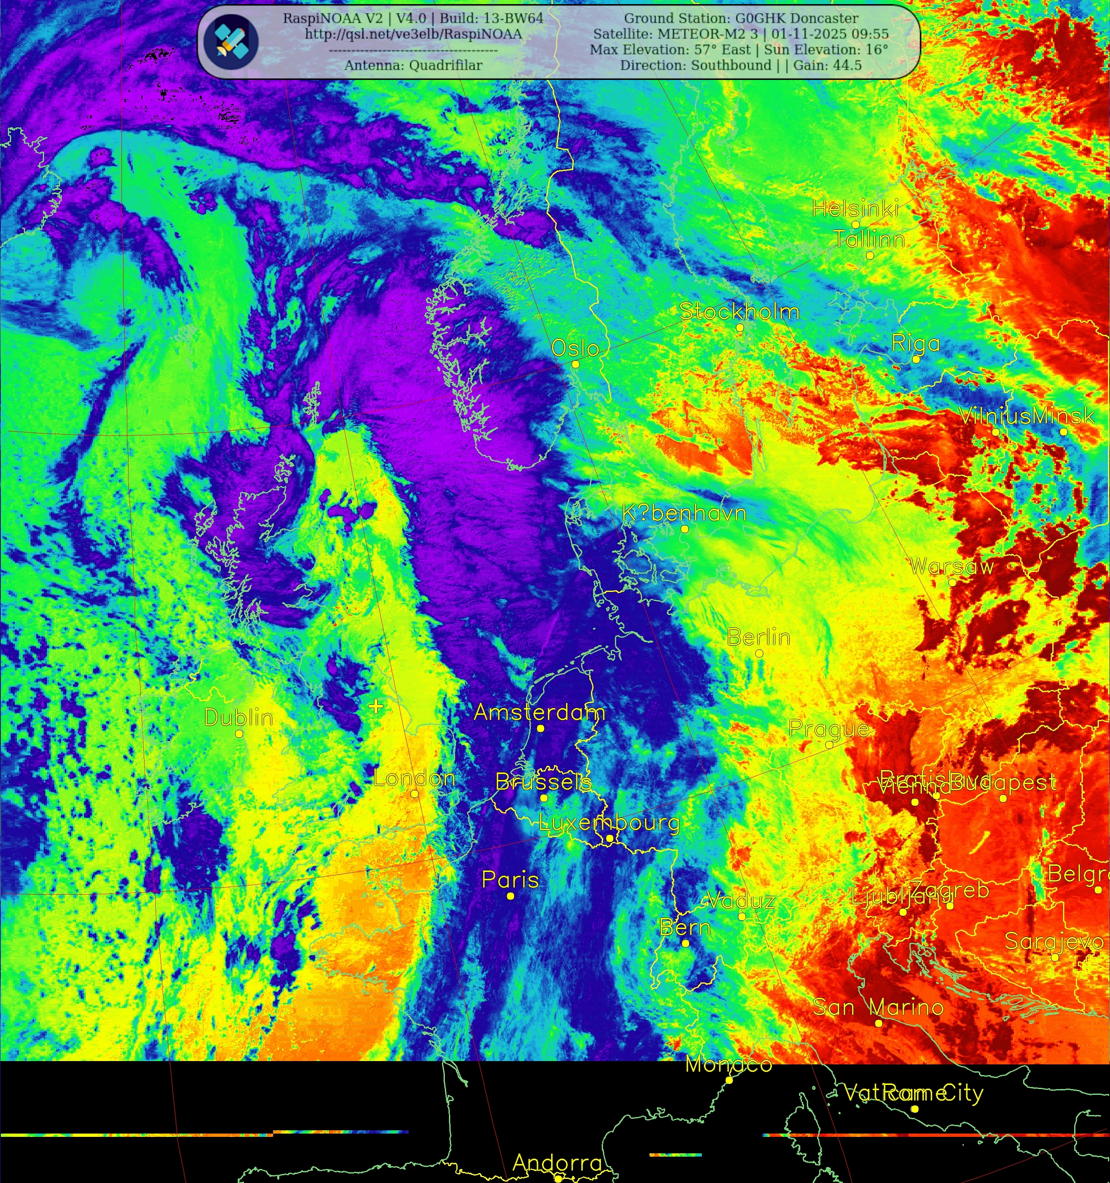Click the Andorra label at bottom

(557, 1162)
